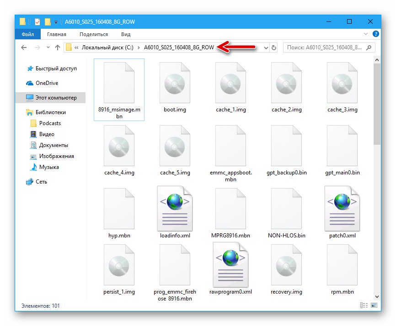This screenshot has height=326, width=396.
Task: Select cache_2.img file icon
Action: coord(286,83)
